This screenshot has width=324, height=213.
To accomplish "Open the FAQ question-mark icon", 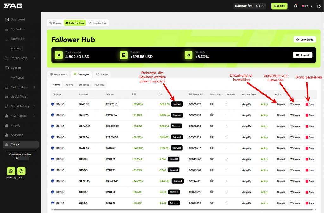I will click(21, 171).
